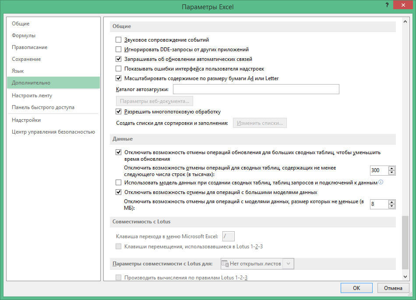Switch to Формулы settings category
This screenshot has height=300, width=416.
pyautogui.click(x=53, y=35)
